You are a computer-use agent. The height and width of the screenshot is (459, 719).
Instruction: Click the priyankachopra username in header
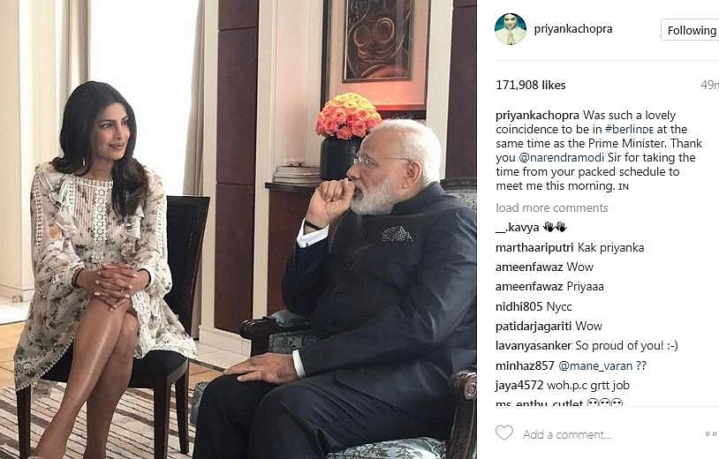tap(573, 29)
